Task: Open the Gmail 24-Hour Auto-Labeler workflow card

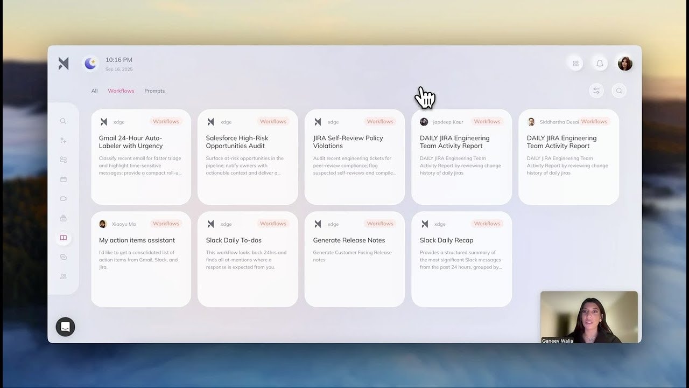Action: click(x=140, y=156)
